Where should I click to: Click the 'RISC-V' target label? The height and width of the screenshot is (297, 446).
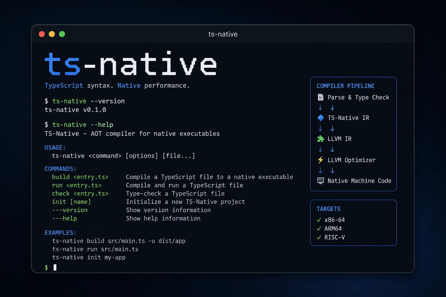point(334,237)
